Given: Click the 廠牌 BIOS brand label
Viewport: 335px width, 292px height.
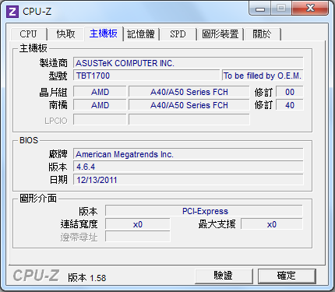Looking at the screenshot, I should point(58,154).
